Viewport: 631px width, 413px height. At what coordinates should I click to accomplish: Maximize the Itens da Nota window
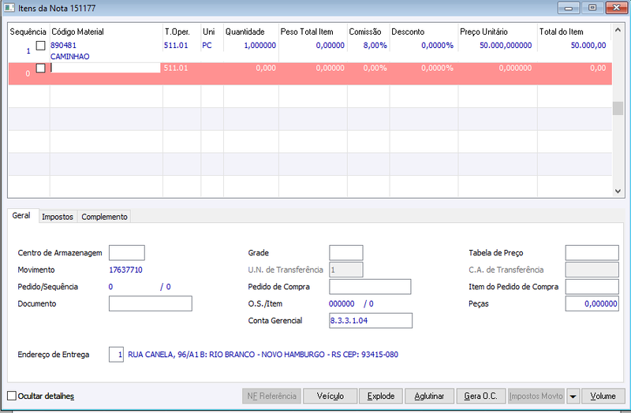point(592,8)
